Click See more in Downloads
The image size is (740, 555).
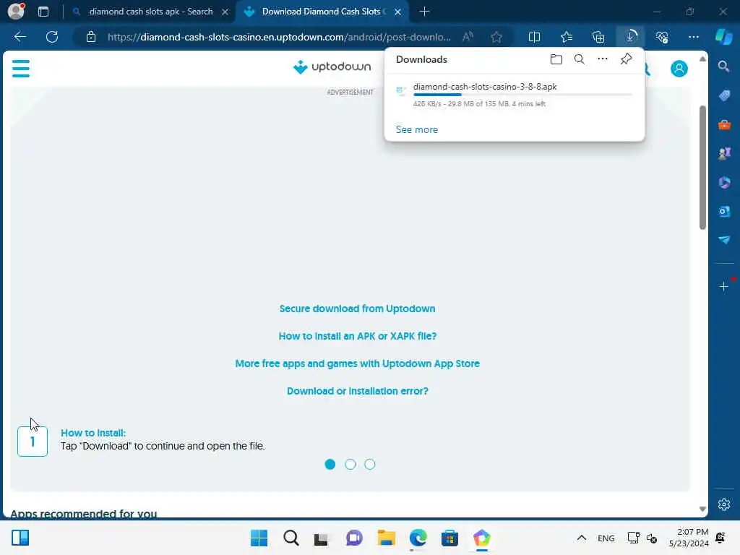[417, 129]
